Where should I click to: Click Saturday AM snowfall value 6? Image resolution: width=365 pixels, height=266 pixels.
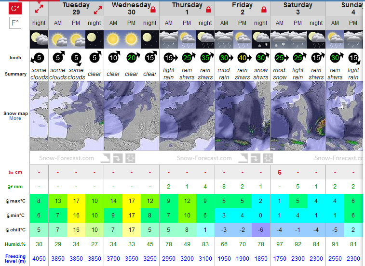[x=279, y=172]
